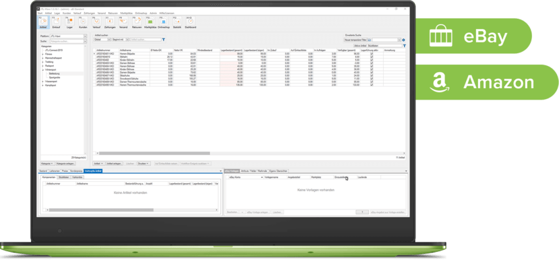Toggle Lagerführung checkbox for Herren-Skijacke row
The image size is (559, 260).
tap(372, 53)
